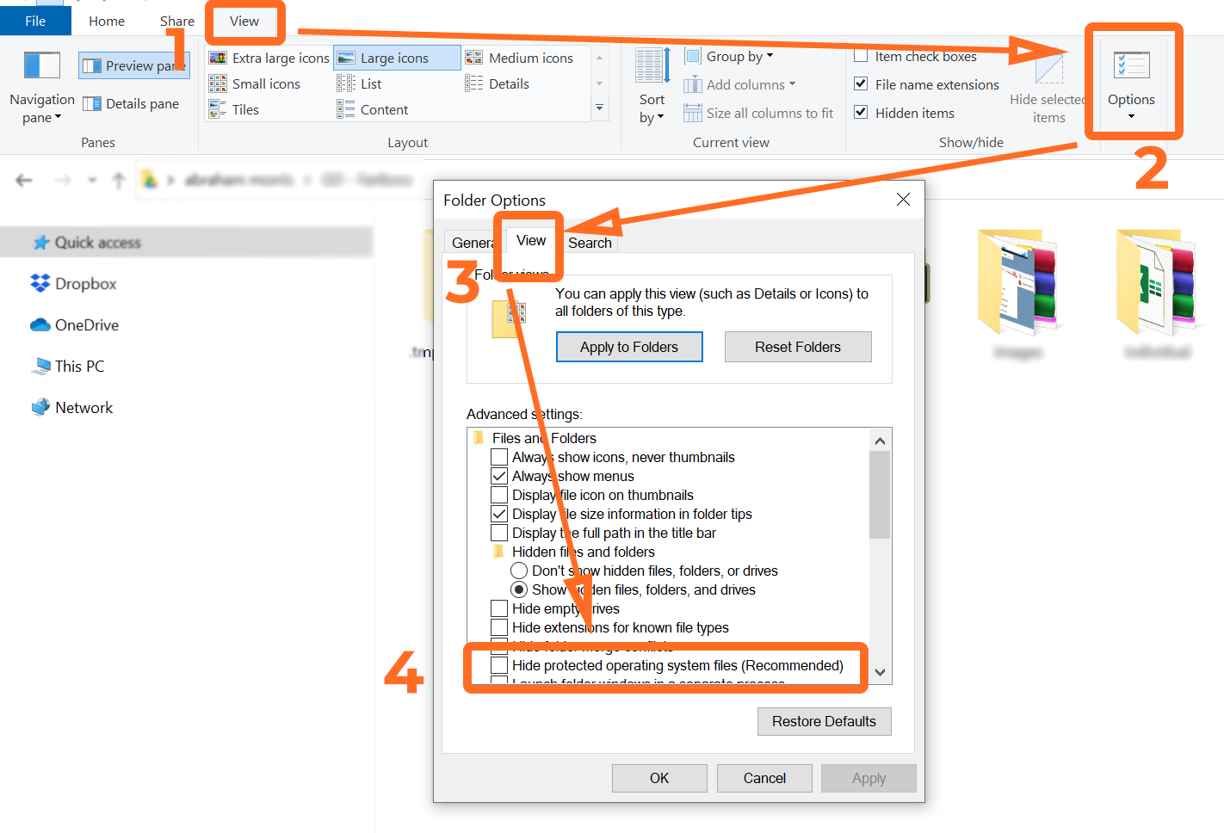Check Always show icons, never thumbnails
This screenshot has height=833, width=1224.
click(x=499, y=457)
